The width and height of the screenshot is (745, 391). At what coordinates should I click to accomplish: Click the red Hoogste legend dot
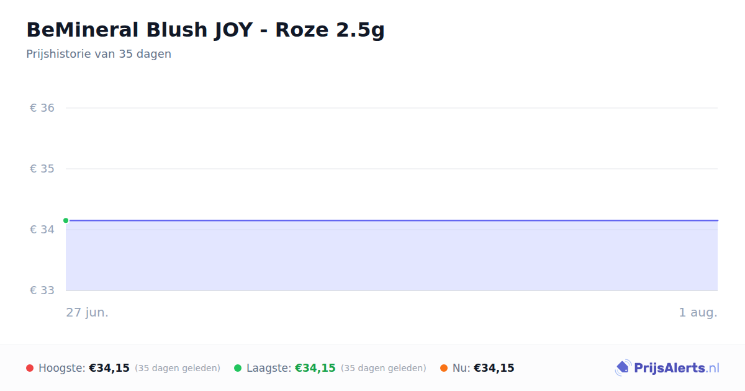30,368
